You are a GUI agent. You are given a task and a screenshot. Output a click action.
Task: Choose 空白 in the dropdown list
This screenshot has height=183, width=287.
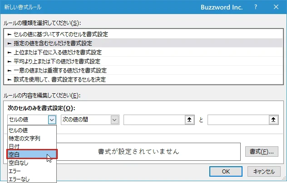tap(32, 154)
